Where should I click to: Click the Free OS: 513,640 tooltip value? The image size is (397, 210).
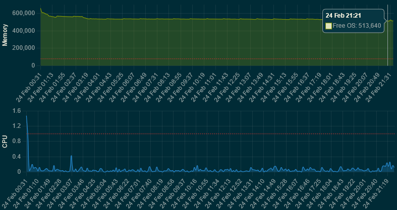tap(357, 26)
